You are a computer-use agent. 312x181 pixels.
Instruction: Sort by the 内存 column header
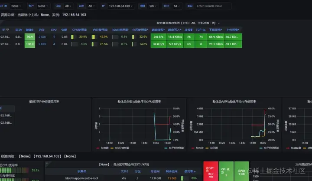(42, 30)
